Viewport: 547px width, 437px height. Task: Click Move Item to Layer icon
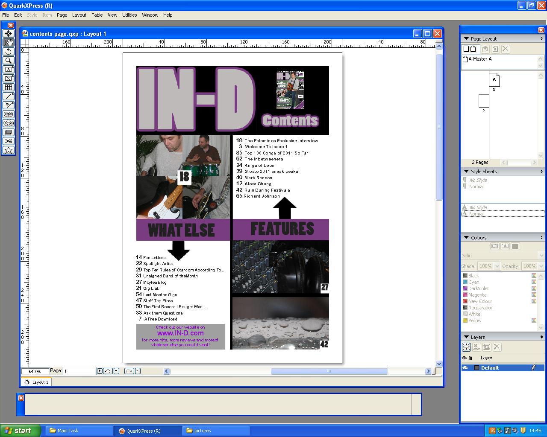(476, 347)
